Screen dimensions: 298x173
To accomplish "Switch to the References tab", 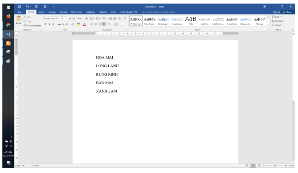I will (x=77, y=12).
